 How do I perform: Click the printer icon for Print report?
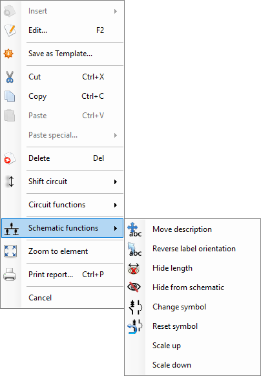[x=10, y=275]
